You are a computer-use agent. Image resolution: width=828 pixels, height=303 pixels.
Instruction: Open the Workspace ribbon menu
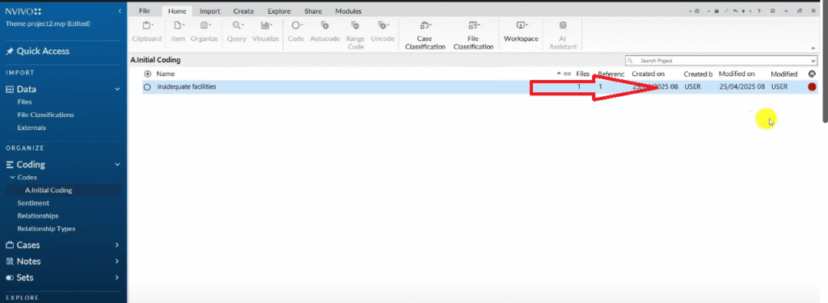tap(521, 32)
